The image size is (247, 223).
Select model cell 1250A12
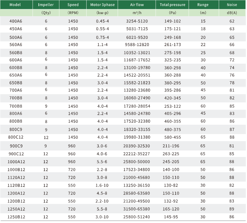pos(16,209)
